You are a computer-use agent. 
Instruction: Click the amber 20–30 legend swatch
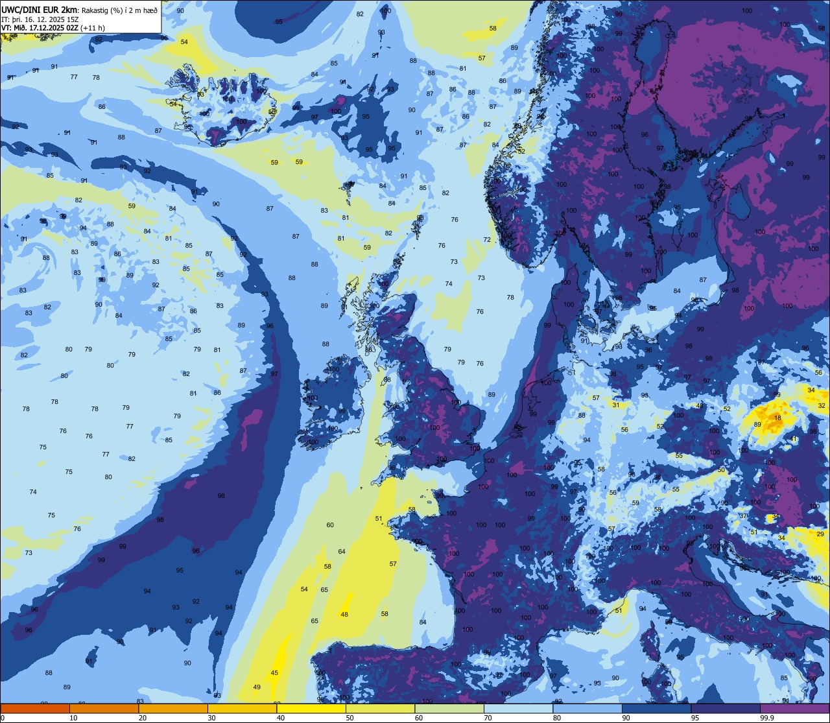coord(173,708)
